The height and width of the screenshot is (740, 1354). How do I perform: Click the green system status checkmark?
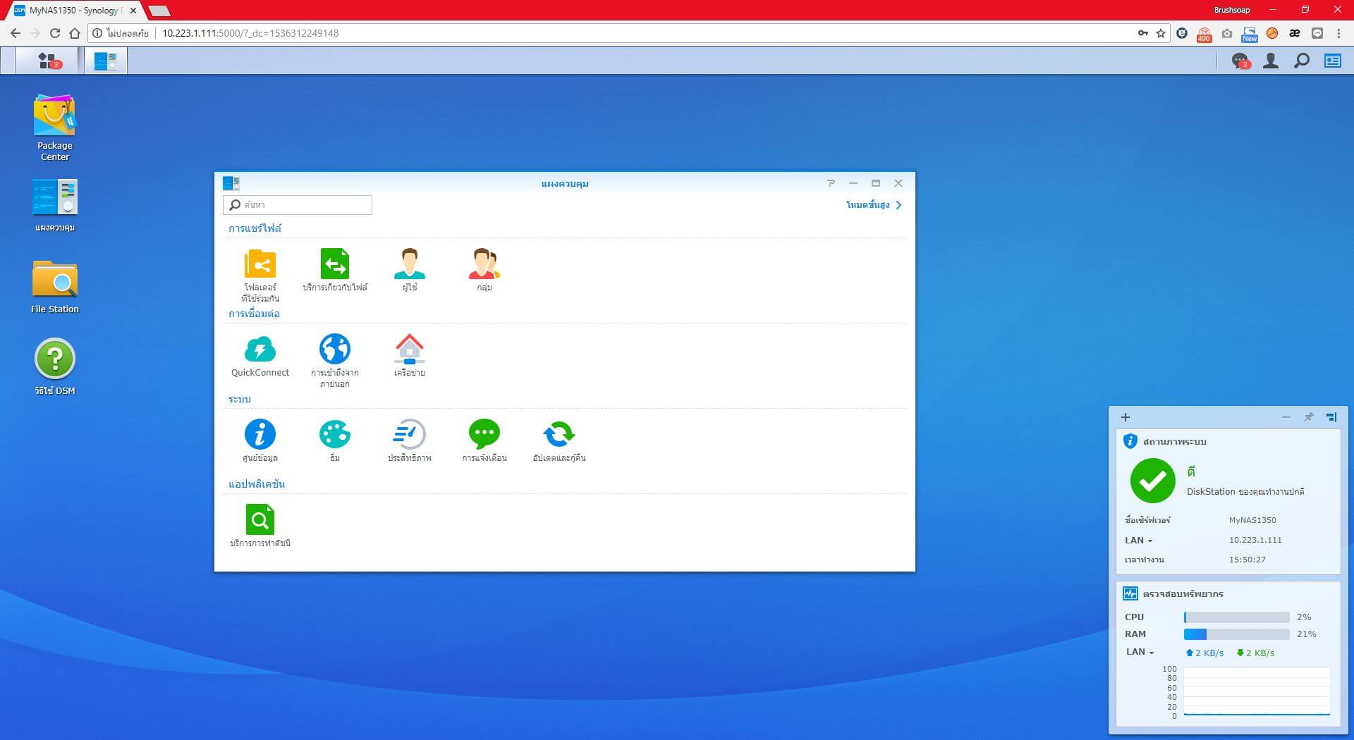1153,481
